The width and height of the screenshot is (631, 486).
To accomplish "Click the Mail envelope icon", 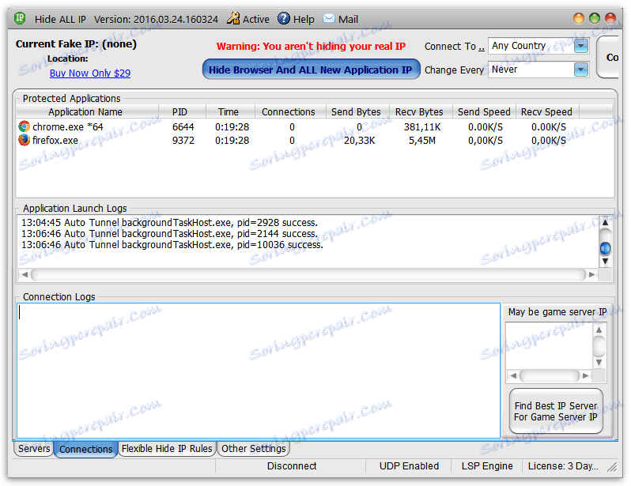I will [329, 18].
